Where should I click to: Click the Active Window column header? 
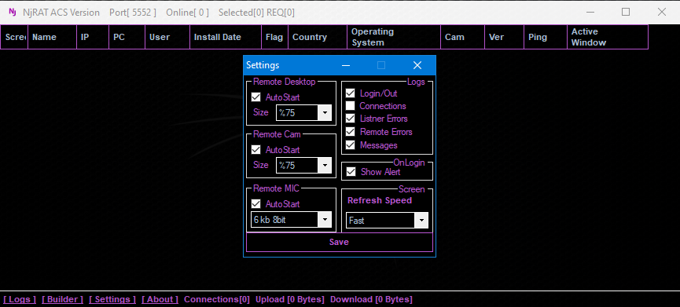[608, 37]
